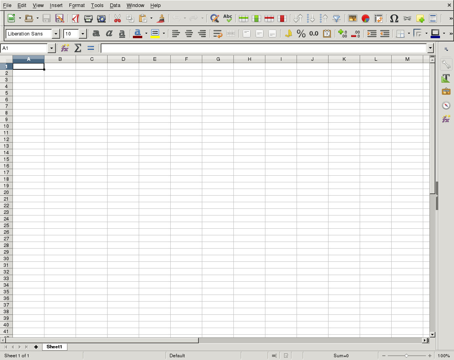Expand the Name Box dropdown
Viewport: 454px width, 360px height.
[x=51, y=48]
